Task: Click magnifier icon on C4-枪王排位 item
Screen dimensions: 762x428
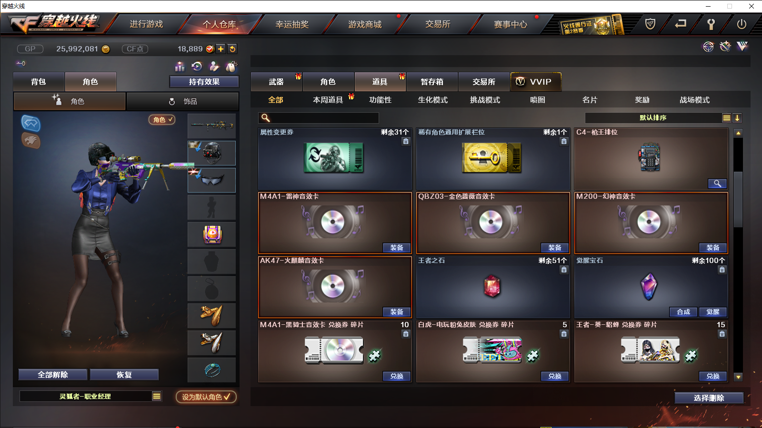Action: coord(717,184)
